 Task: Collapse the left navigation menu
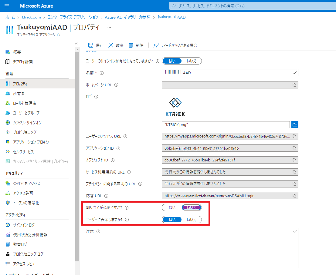[x=76, y=44]
